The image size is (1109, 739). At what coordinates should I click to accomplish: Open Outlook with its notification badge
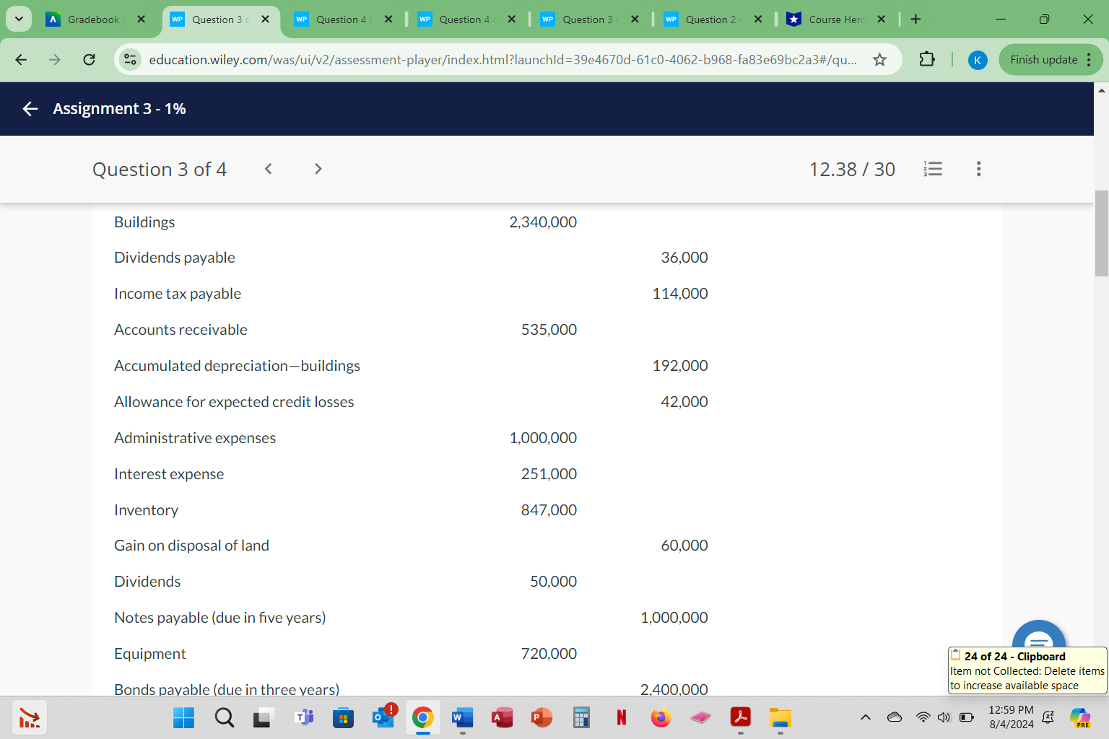pos(383,717)
